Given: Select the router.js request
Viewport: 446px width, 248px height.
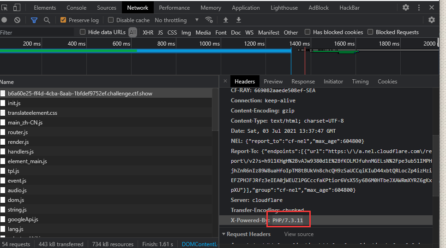Looking at the screenshot, I should (x=106, y=132).
